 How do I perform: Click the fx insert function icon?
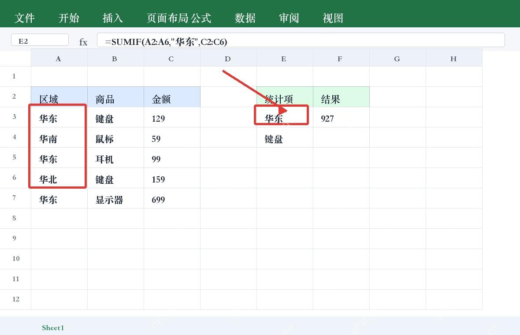pyautogui.click(x=83, y=42)
